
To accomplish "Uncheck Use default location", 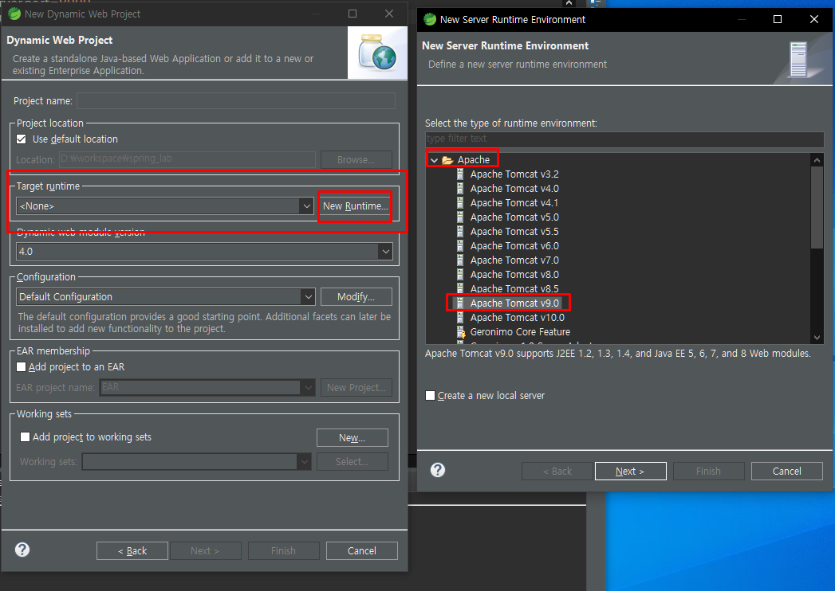I will tap(22, 139).
